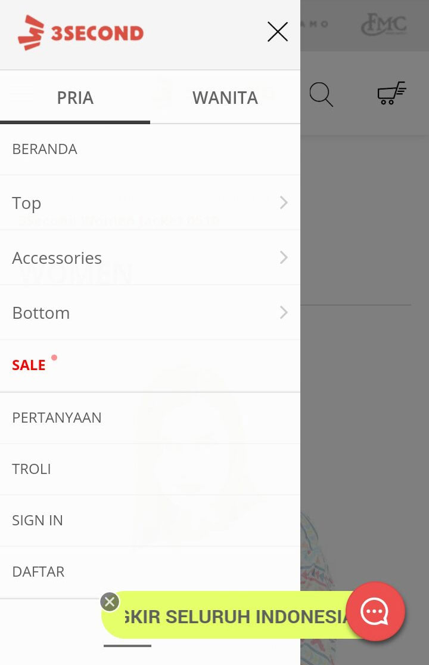Open the SALE menu item
The image size is (429, 665).
[x=150, y=365]
